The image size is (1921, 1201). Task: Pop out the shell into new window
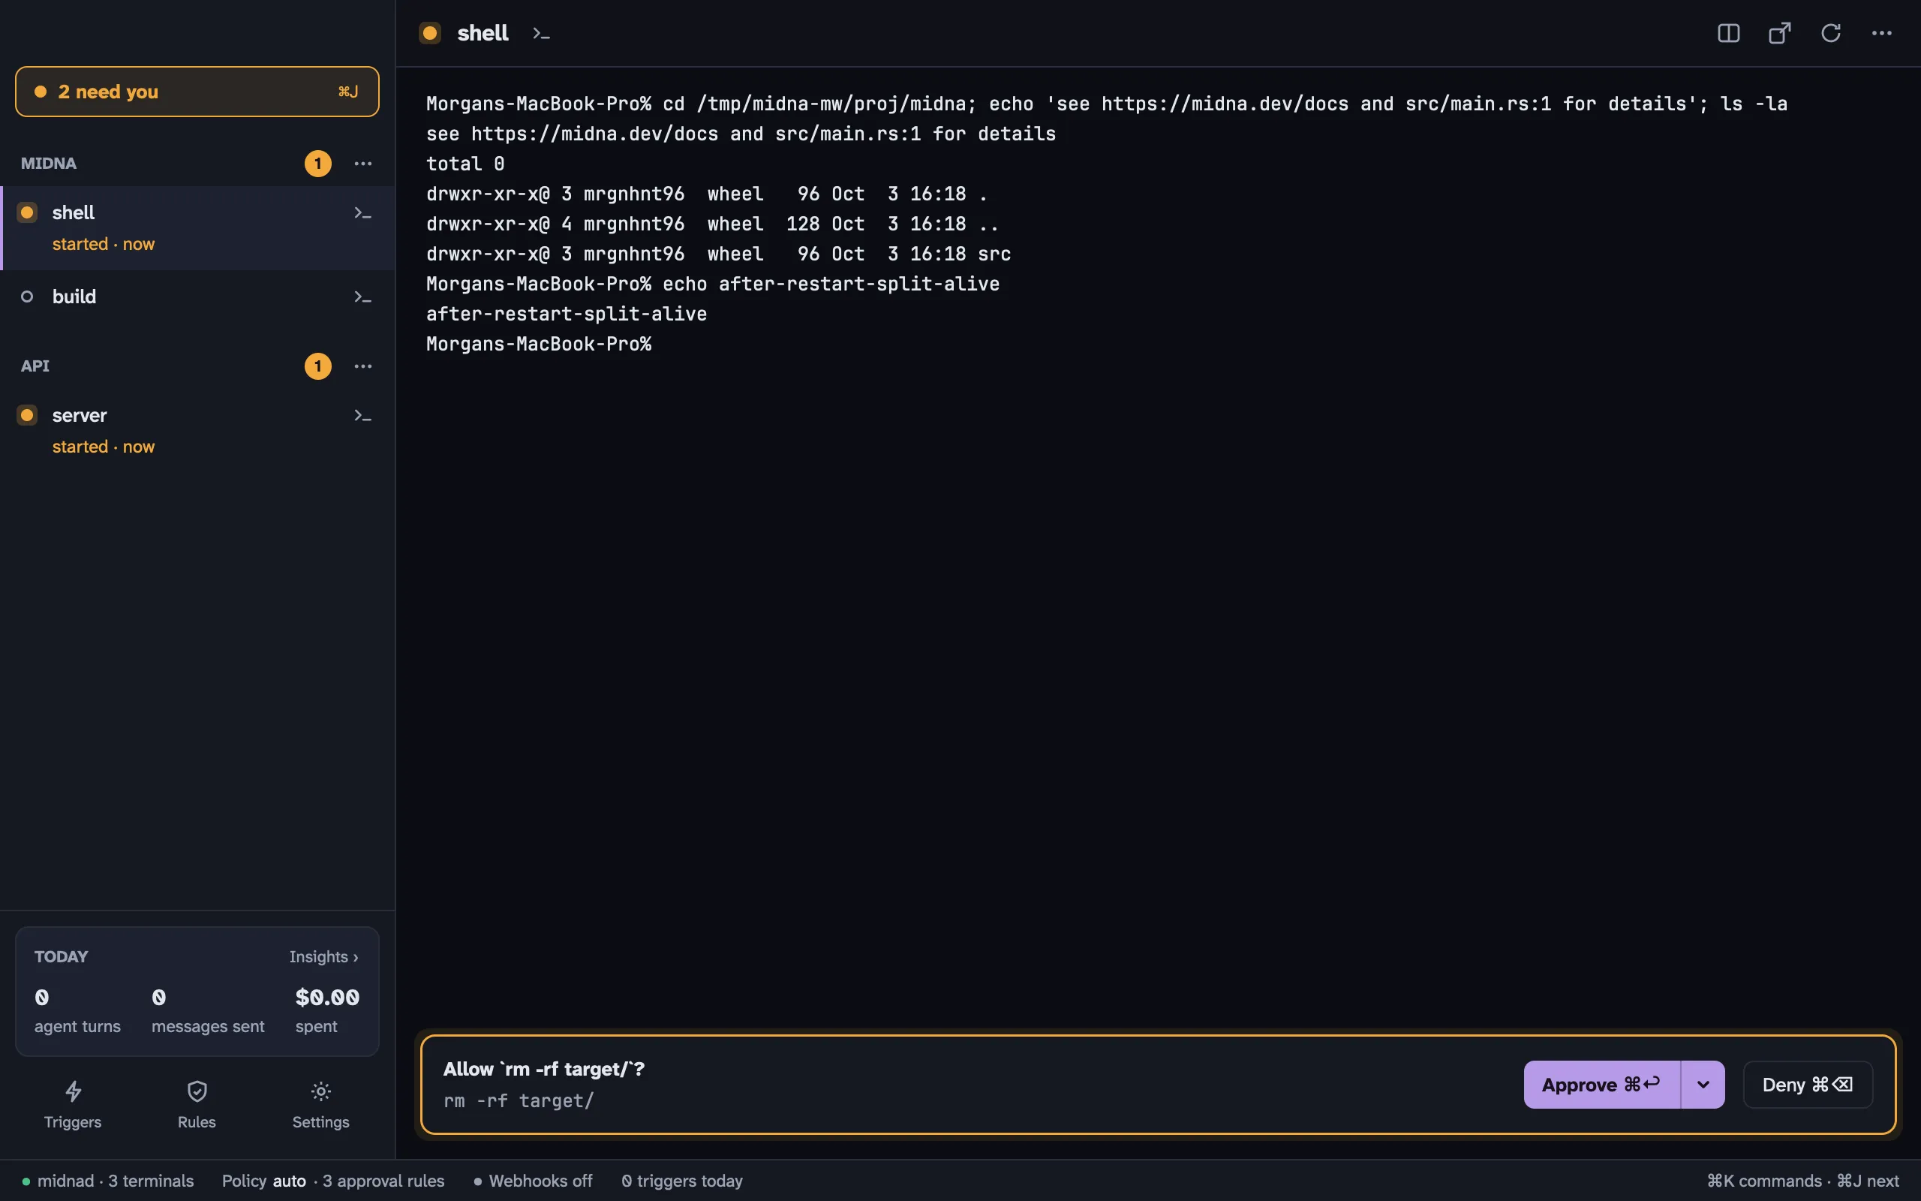tap(1780, 33)
